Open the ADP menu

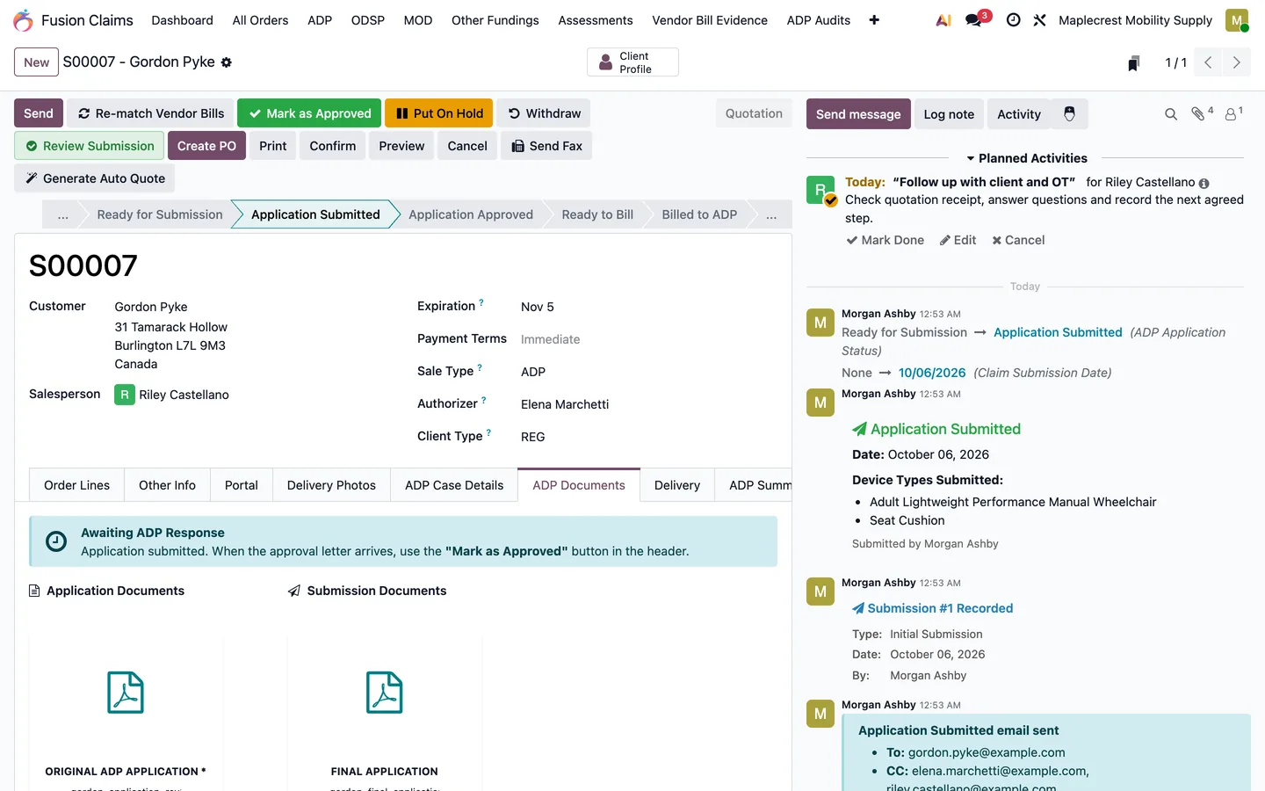point(320,20)
